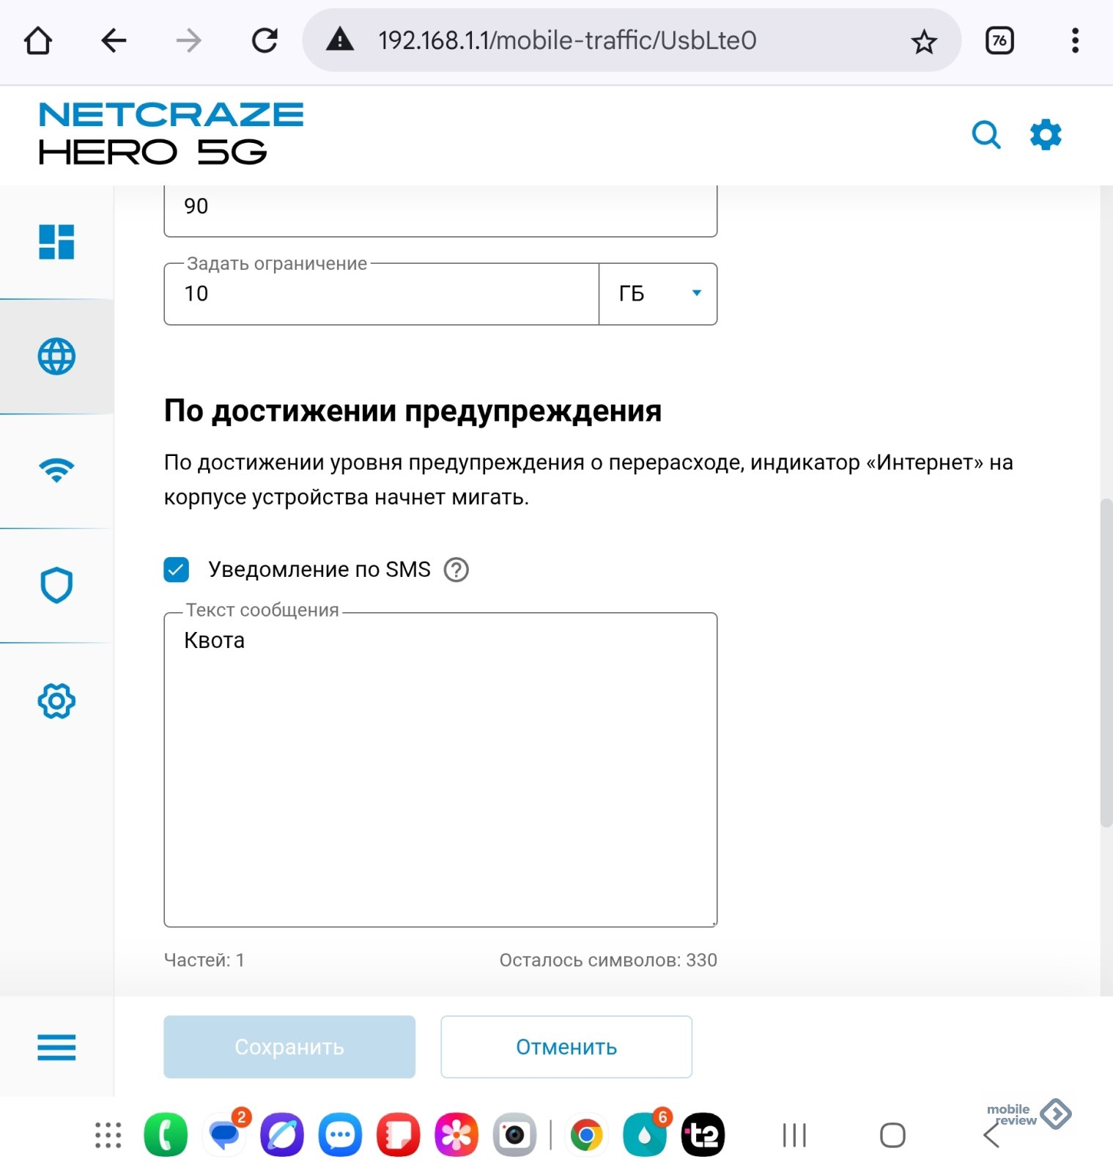This screenshot has width=1113, height=1173.
Task: Open the dashboard tiles icon in sidebar
Action: pyautogui.click(x=56, y=242)
